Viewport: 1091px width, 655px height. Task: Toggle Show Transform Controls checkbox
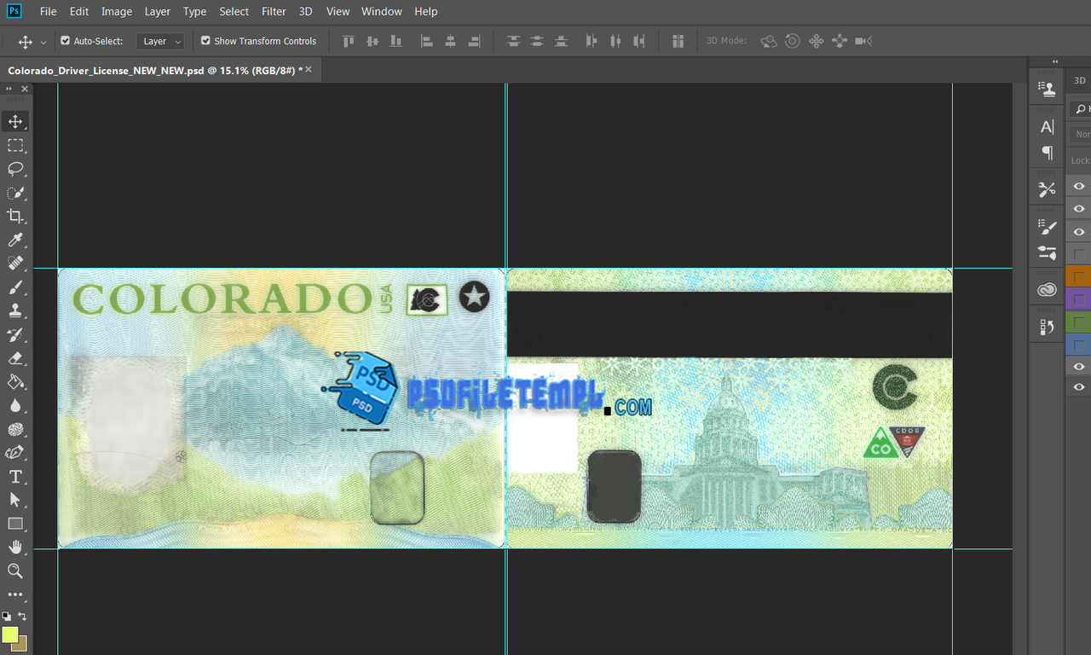[205, 41]
